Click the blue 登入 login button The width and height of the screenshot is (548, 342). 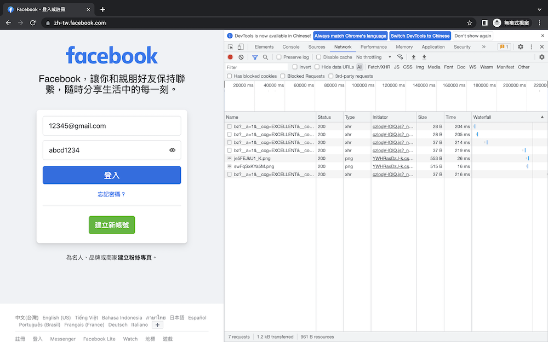112,175
